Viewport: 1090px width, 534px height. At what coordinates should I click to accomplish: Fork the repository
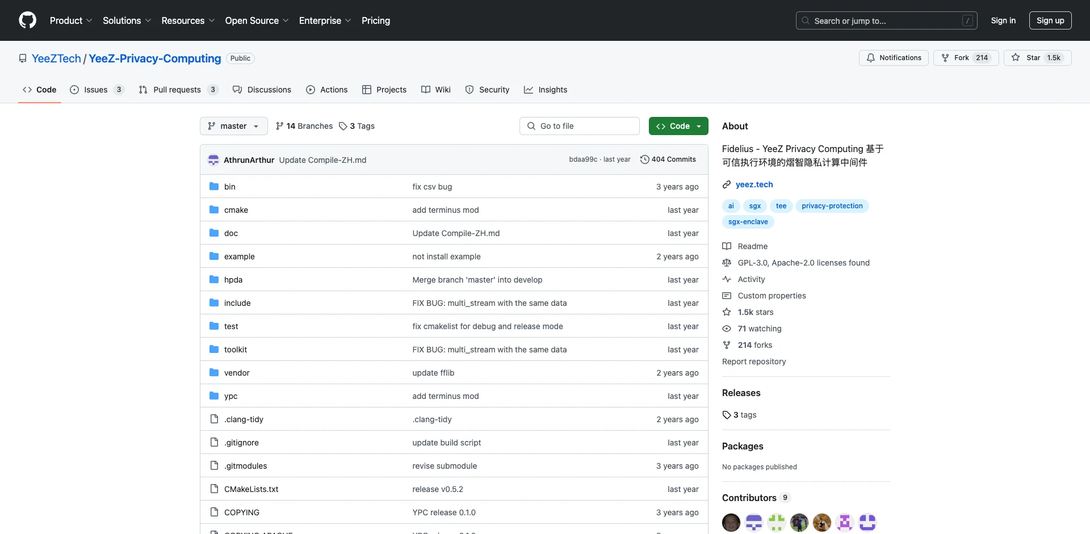(966, 58)
